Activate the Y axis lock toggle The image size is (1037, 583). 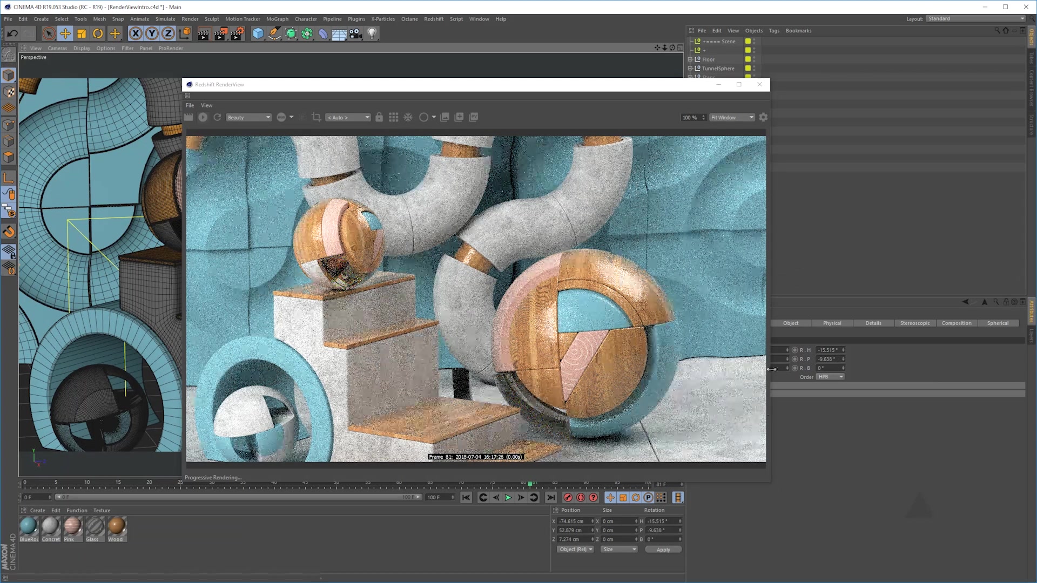(152, 33)
